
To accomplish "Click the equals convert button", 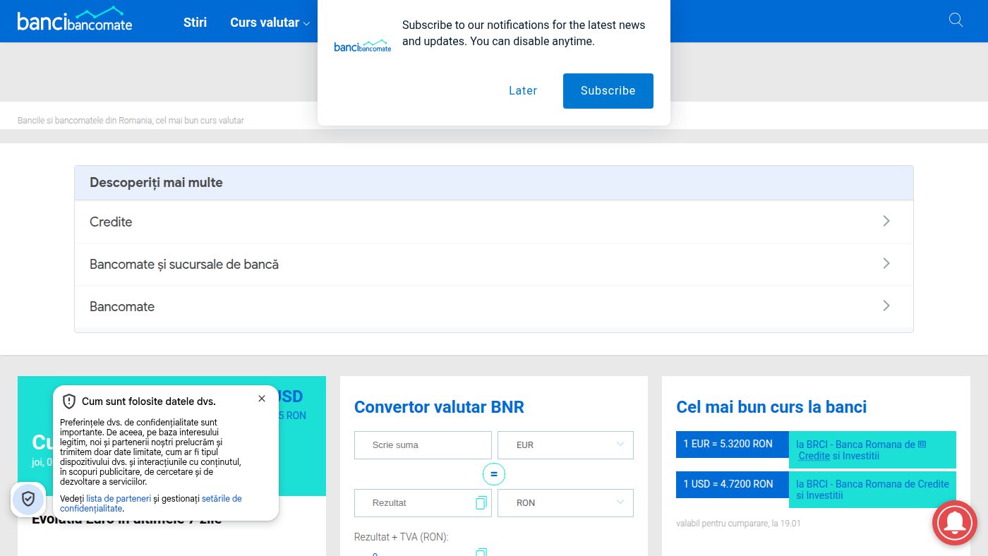I will (494, 474).
